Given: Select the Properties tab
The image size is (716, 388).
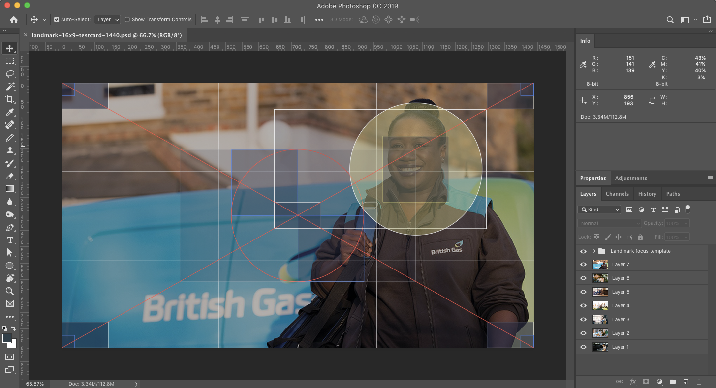Looking at the screenshot, I should [x=593, y=178].
